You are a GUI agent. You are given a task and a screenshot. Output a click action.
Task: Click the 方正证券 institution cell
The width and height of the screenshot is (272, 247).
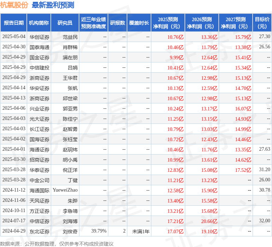click(40, 211)
